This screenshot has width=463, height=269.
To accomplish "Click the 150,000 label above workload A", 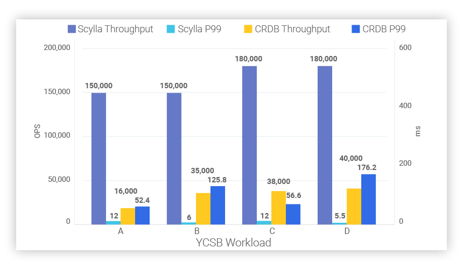I will click(x=99, y=86).
